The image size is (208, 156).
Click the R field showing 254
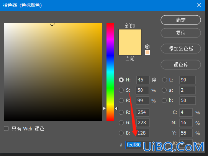[x=143, y=112]
